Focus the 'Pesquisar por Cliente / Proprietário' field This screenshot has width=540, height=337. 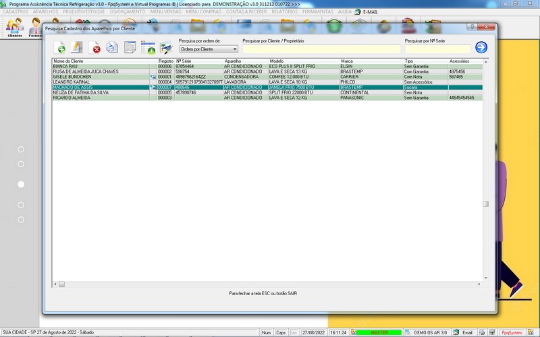[322, 49]
